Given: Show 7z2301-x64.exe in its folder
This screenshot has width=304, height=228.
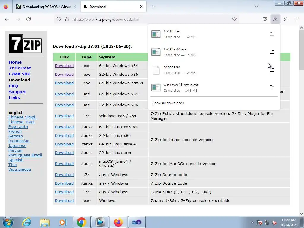Looking at the screenshot, I should [272, 52].
